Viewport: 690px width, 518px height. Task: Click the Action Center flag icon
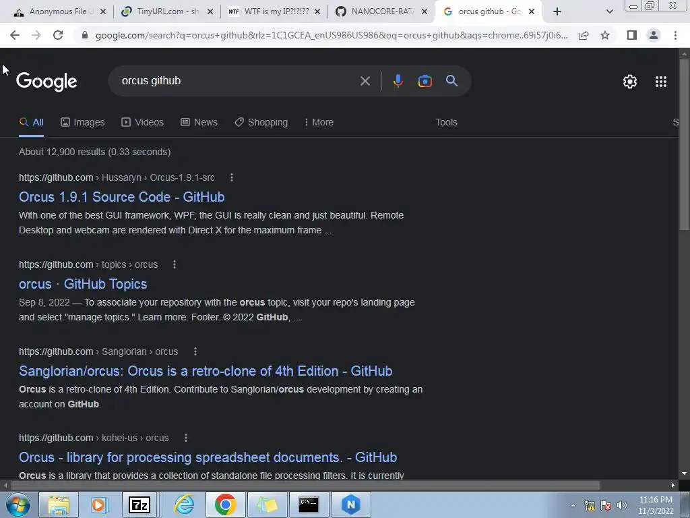606,505
